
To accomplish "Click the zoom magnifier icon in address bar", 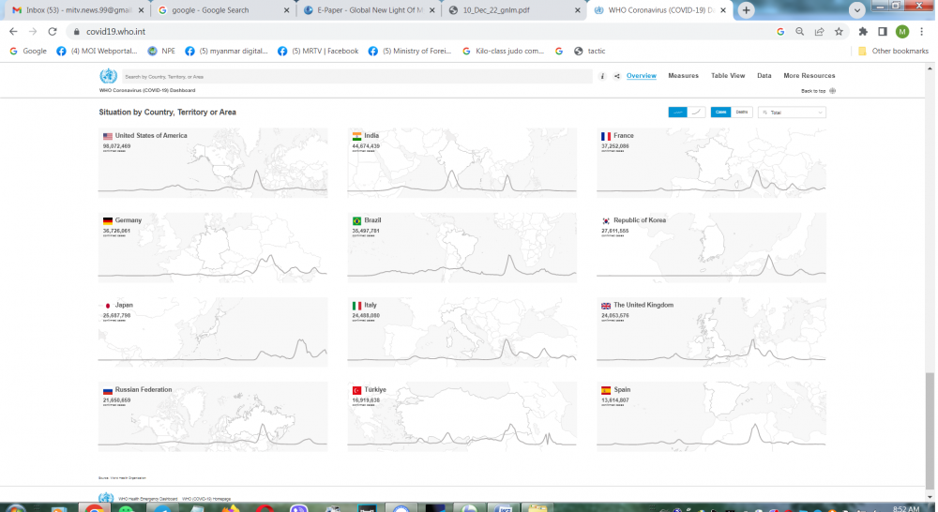I will coord(799,31).
